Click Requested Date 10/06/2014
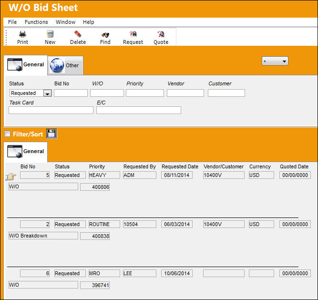 (x=177, y=273)
